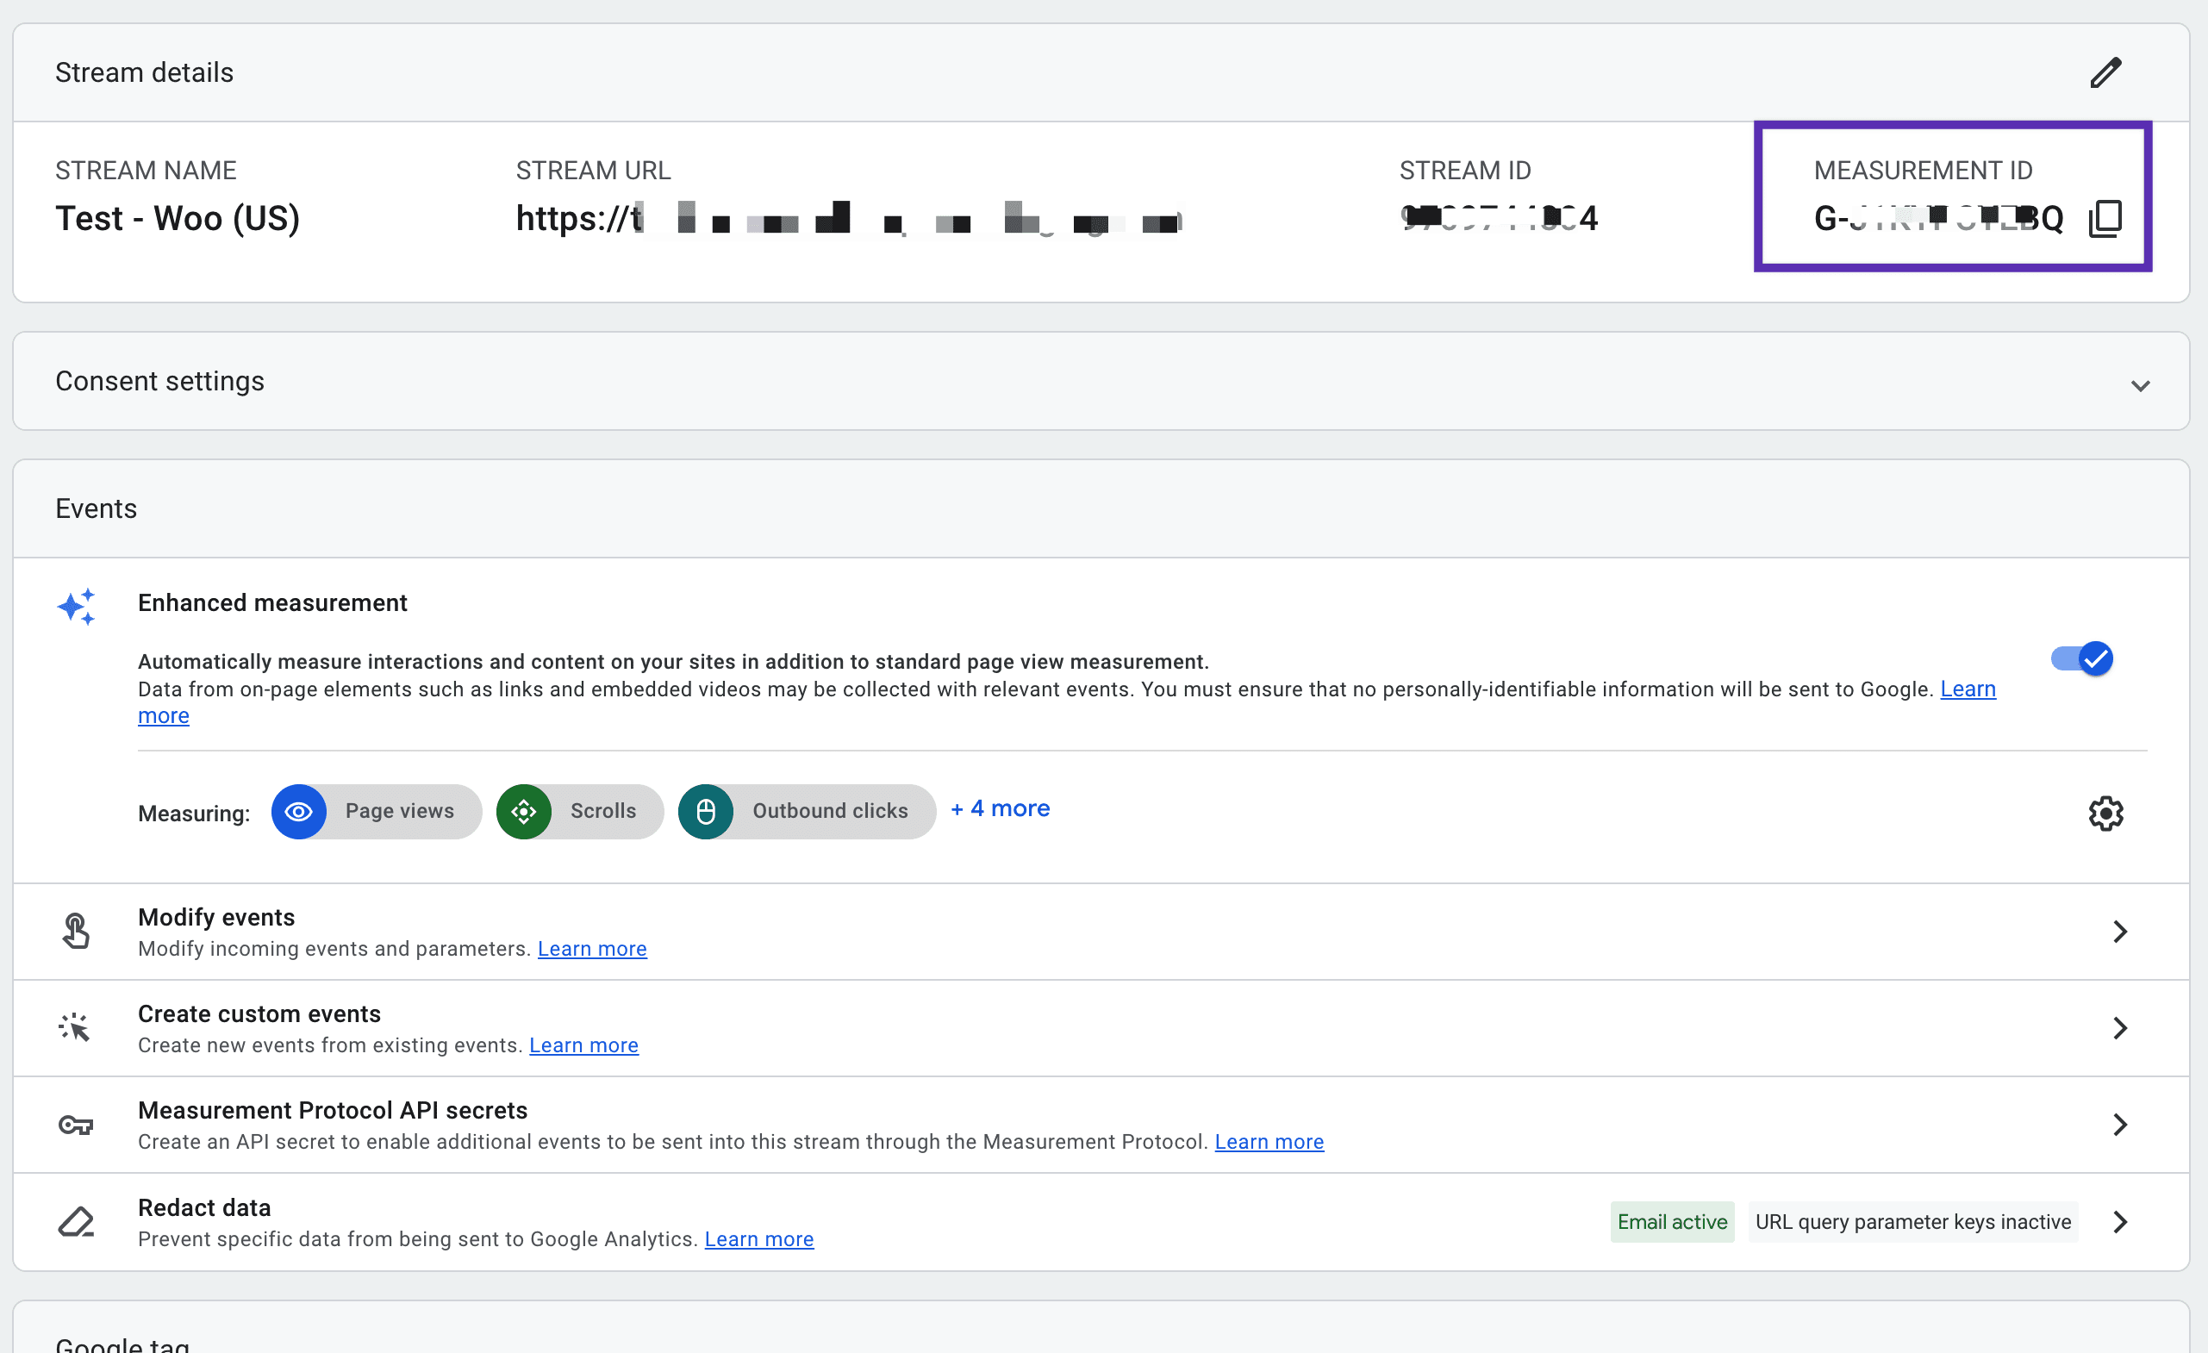The width and height of the screenshot is (2208, 1353).
Task: Open Enhanced measurement gear settings
Action: 2105,813
